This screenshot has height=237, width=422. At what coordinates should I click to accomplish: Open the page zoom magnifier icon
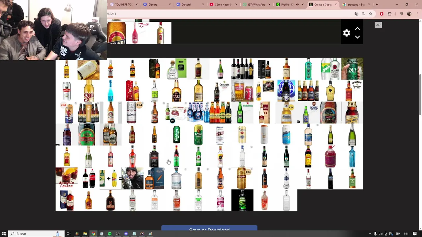point(363,14)
